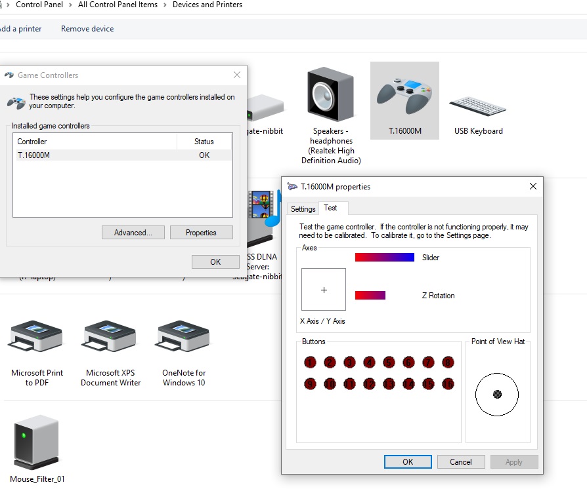Viewport: 587px width, 489px height.
Task: Click button 10 indicator in Buttons group
Action: 330,384
